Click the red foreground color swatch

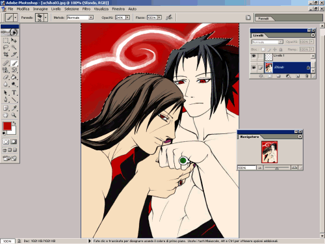click(x=7, y=126)
